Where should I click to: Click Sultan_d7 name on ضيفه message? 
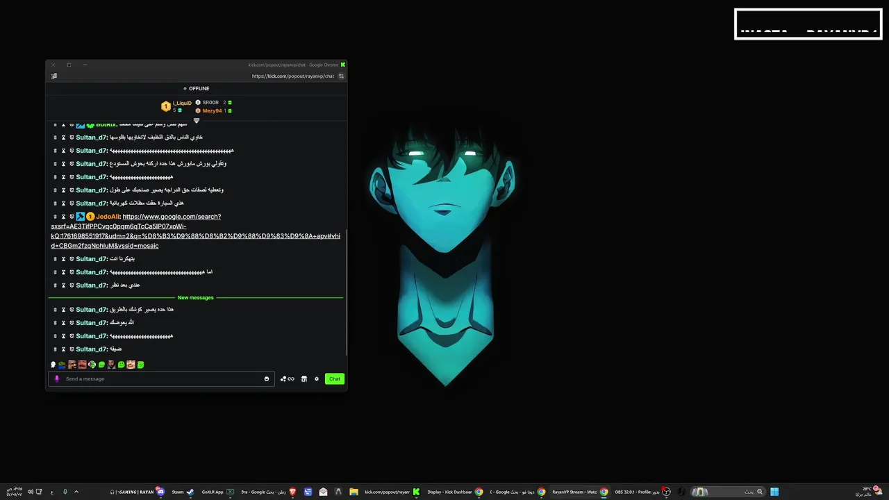91,349
